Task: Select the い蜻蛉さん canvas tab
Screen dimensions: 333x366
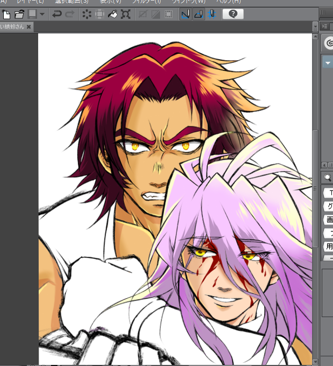Action: pos(12,27)
